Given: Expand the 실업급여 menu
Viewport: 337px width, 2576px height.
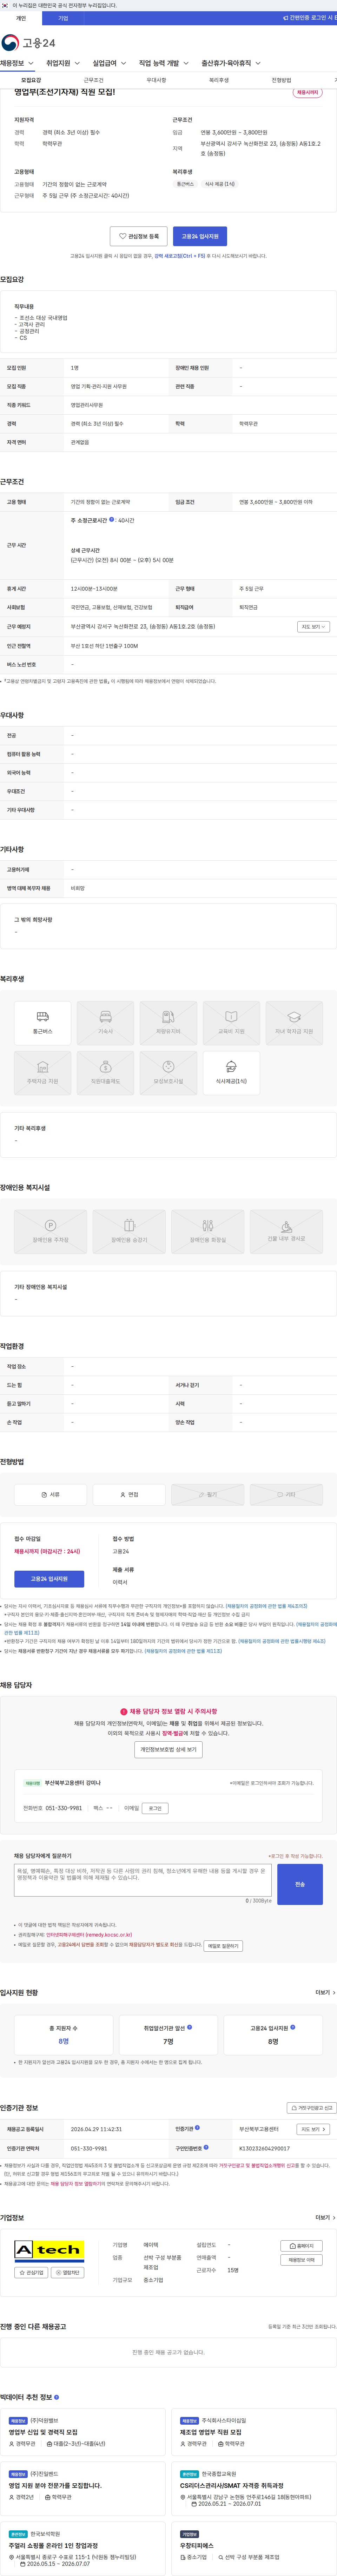Looking at the screenshot, I should [109, 63].
